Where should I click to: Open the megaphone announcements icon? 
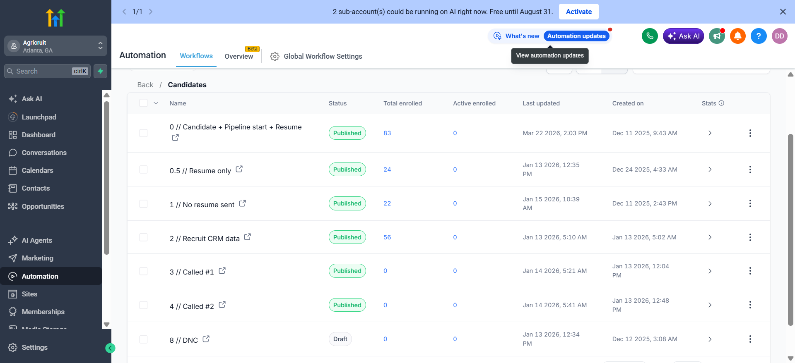[717, 36]
